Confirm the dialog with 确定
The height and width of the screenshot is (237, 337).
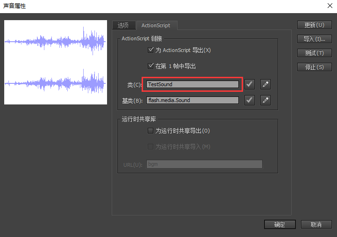pyautogui.click(x=280, y=224)
